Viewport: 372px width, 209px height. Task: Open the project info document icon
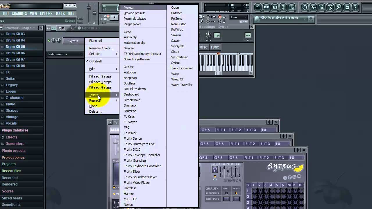347,7
